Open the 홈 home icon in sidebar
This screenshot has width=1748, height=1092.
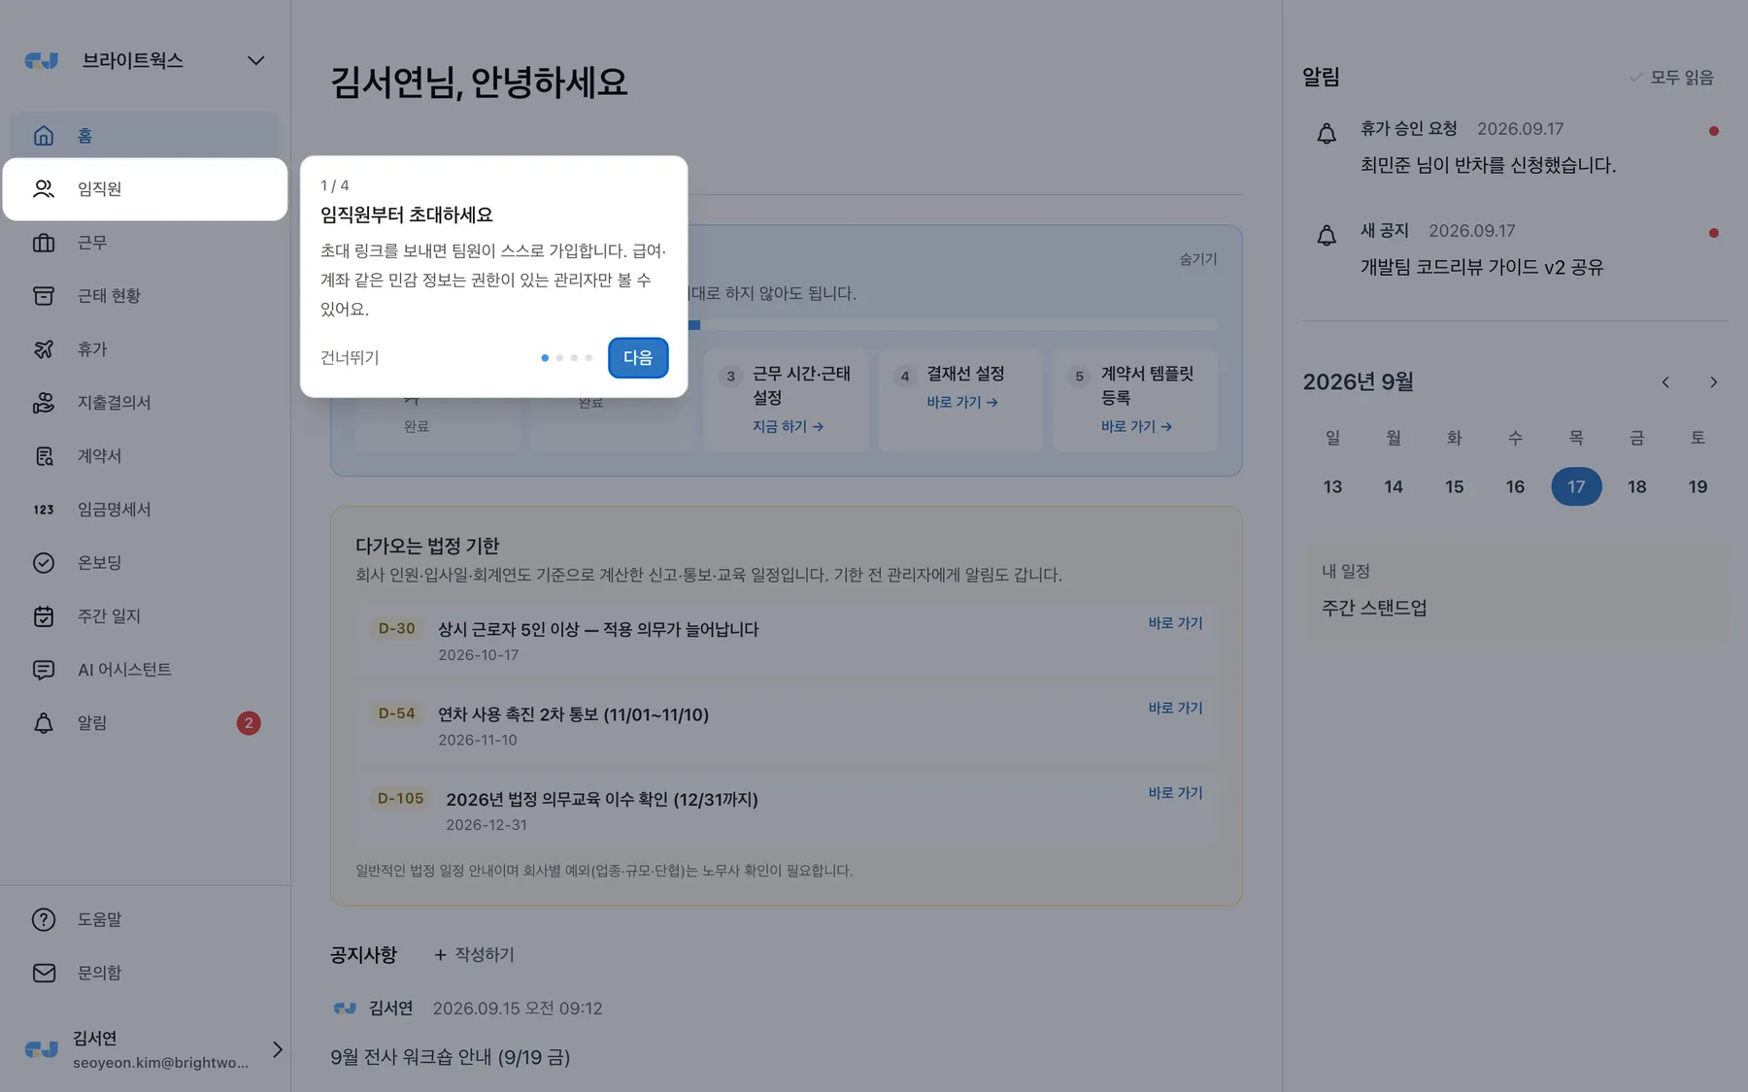pos(44,136)
